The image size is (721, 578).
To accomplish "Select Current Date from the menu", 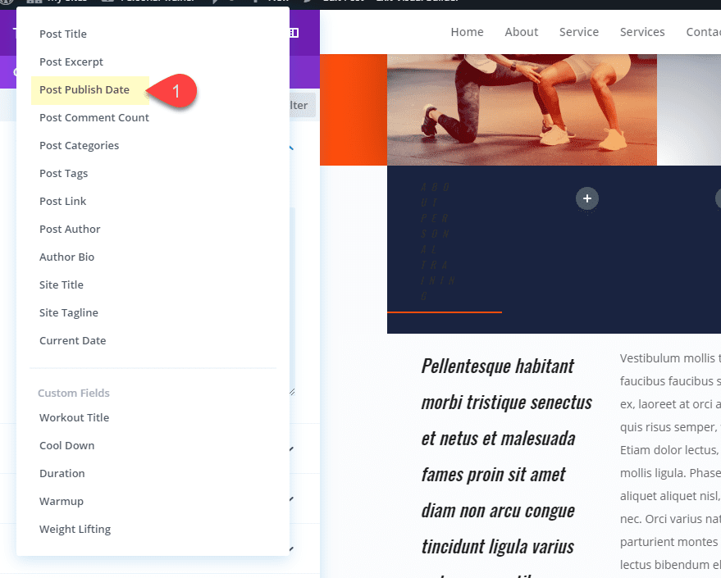I will 71,340.
